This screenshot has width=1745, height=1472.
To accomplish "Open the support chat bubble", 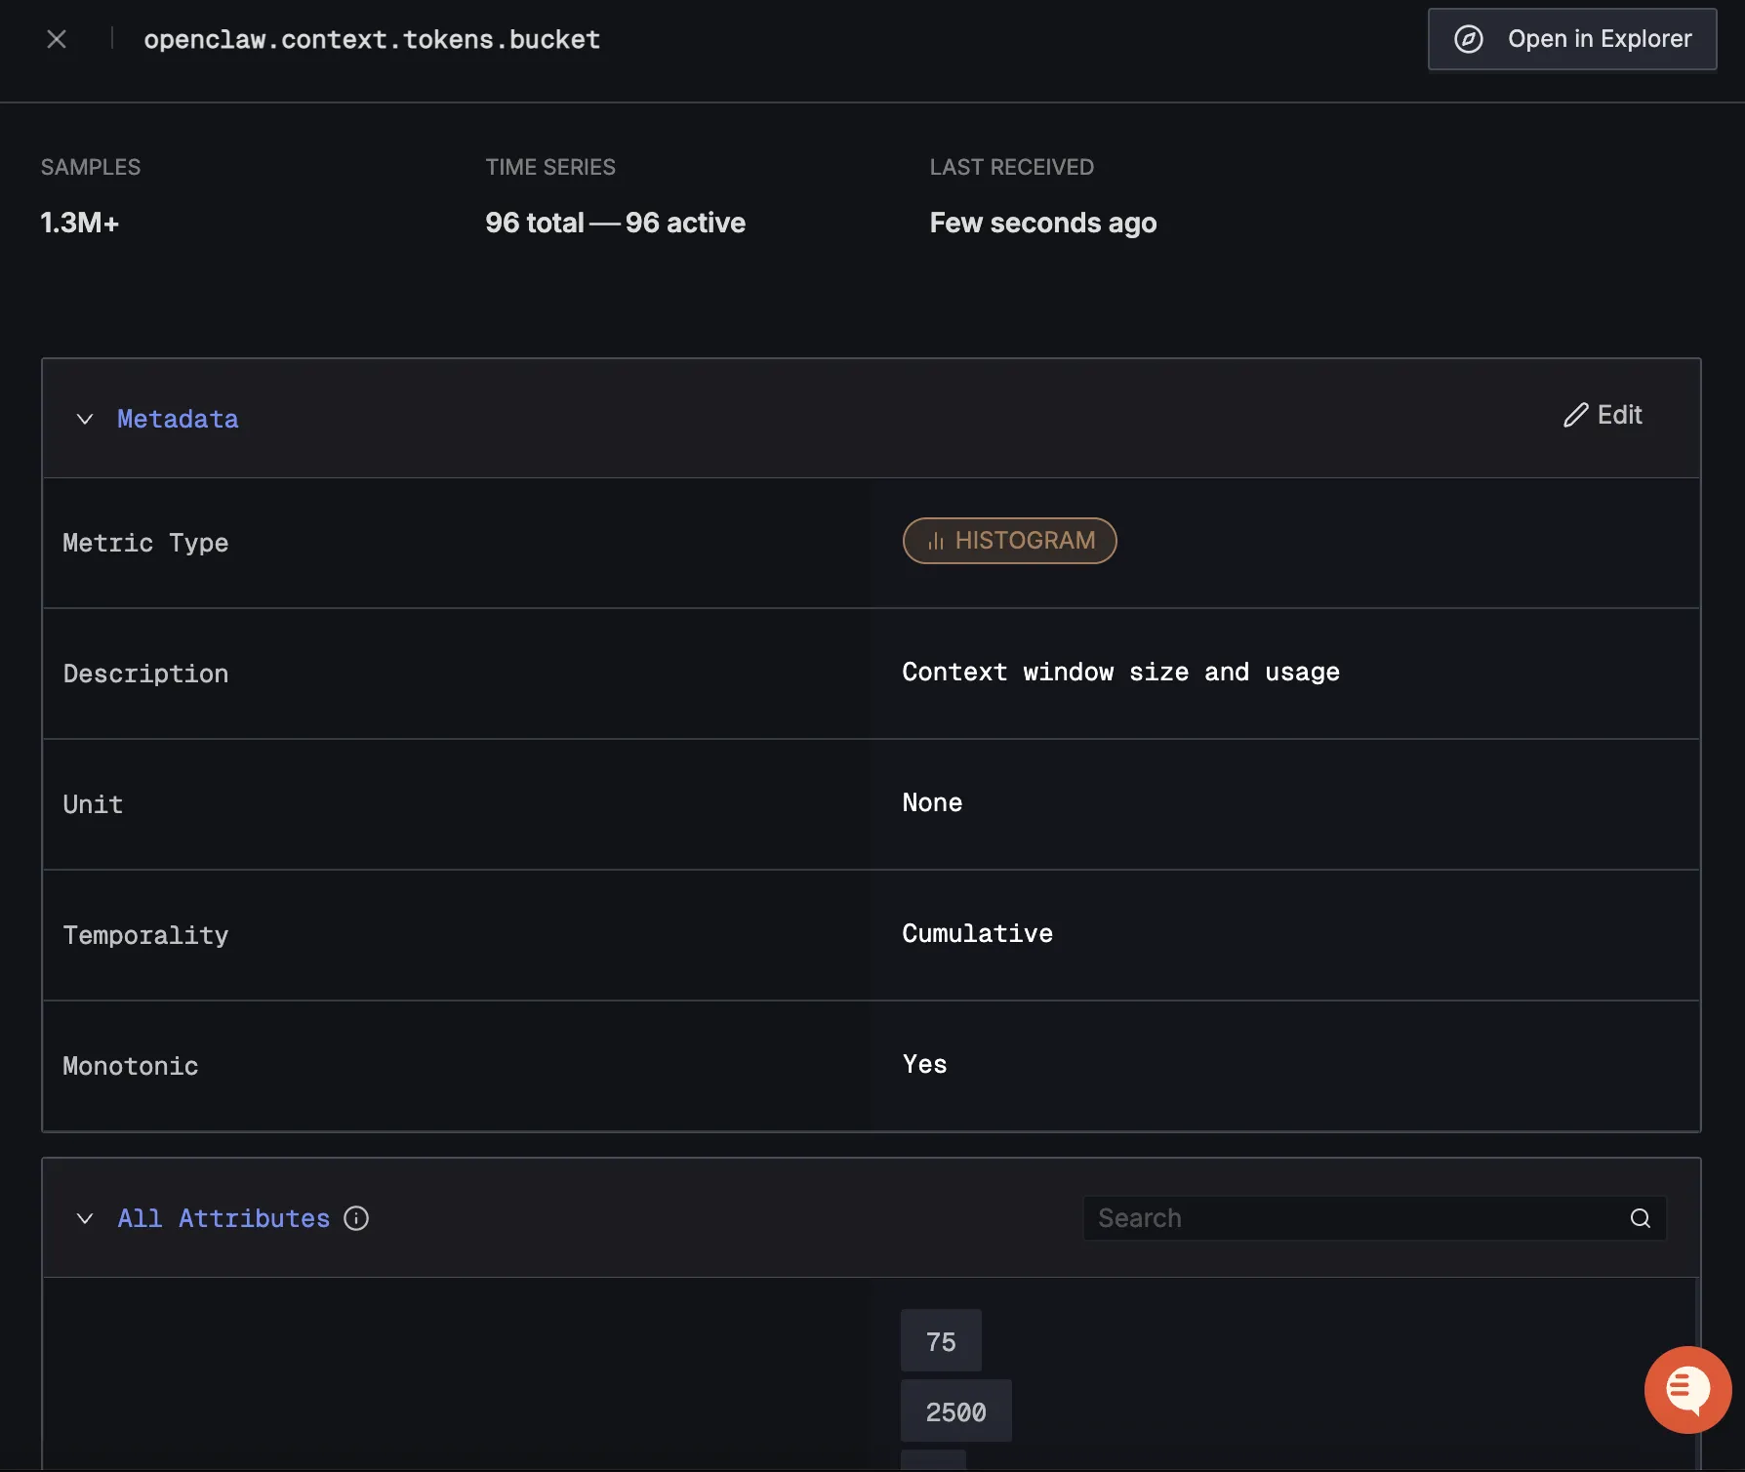I will click(1687, 1390).
